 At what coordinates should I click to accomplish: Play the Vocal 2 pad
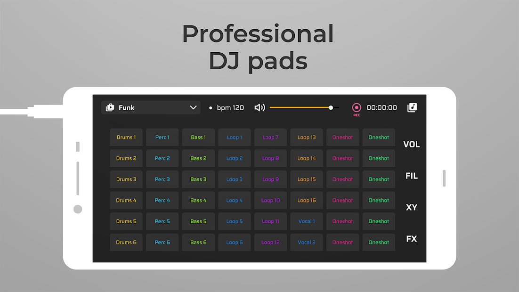pos(307,242)
